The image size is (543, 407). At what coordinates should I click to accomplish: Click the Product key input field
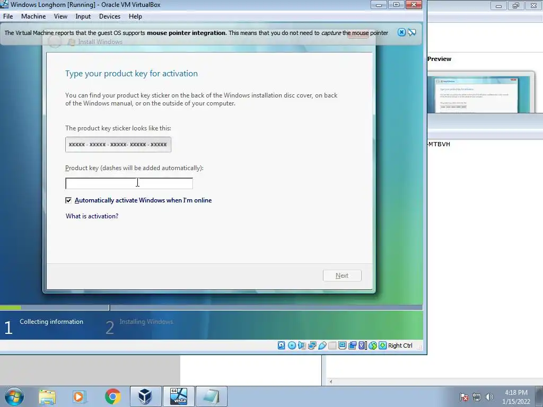pos(129,183)
